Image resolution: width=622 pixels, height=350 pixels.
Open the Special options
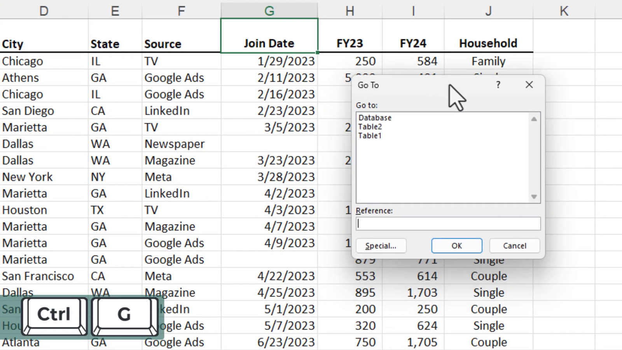click(381, 245)
